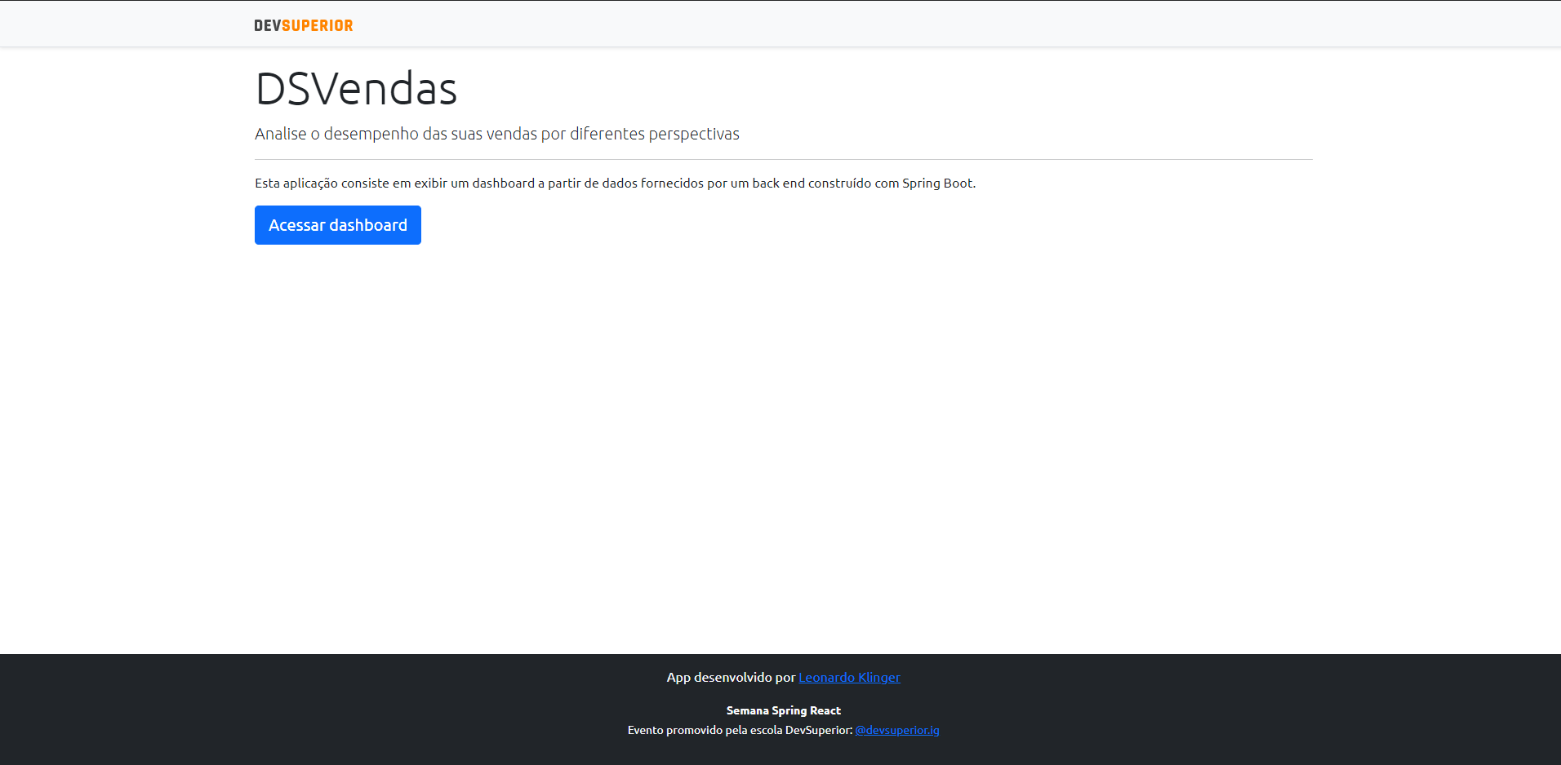
Task: Select the DSVendas heading text
Action: coord(355,88)
